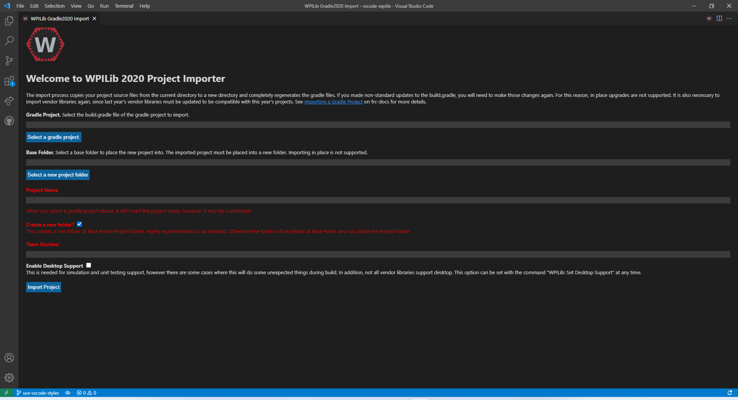The image size is (738, 400).
Task: Focus the Project Name input field
Action: click(x=378, y=200)
